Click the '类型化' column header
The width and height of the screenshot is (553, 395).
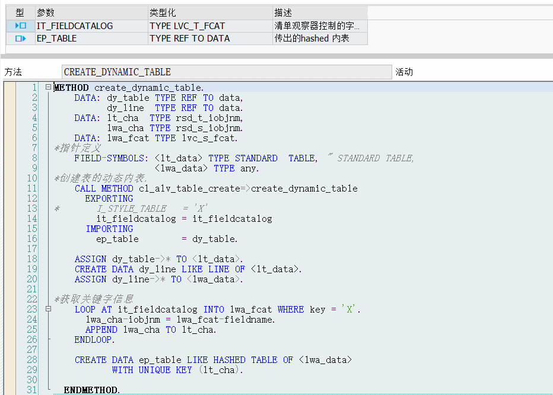coord(210,13)
